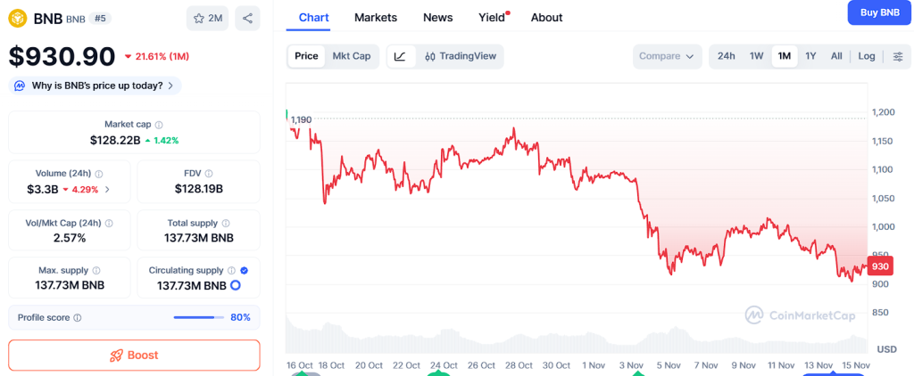
Task: Click the verified badge by Circulating supply
Action: [245, 270]
